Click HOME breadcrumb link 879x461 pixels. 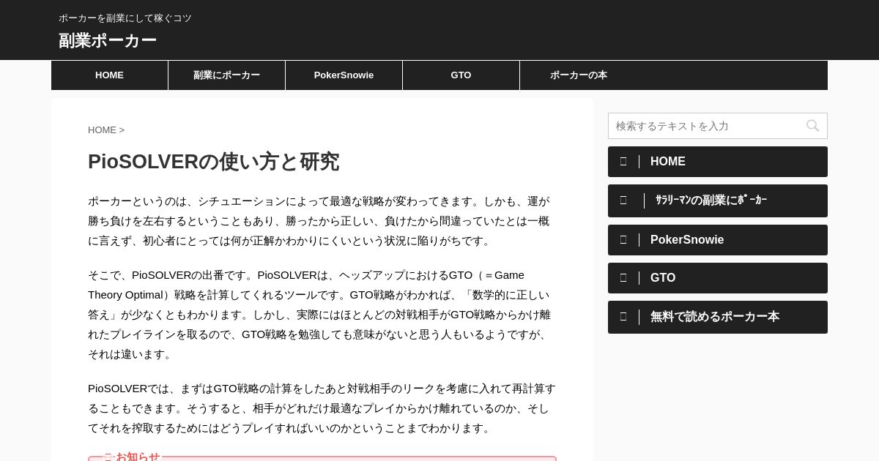click(102, 130)
